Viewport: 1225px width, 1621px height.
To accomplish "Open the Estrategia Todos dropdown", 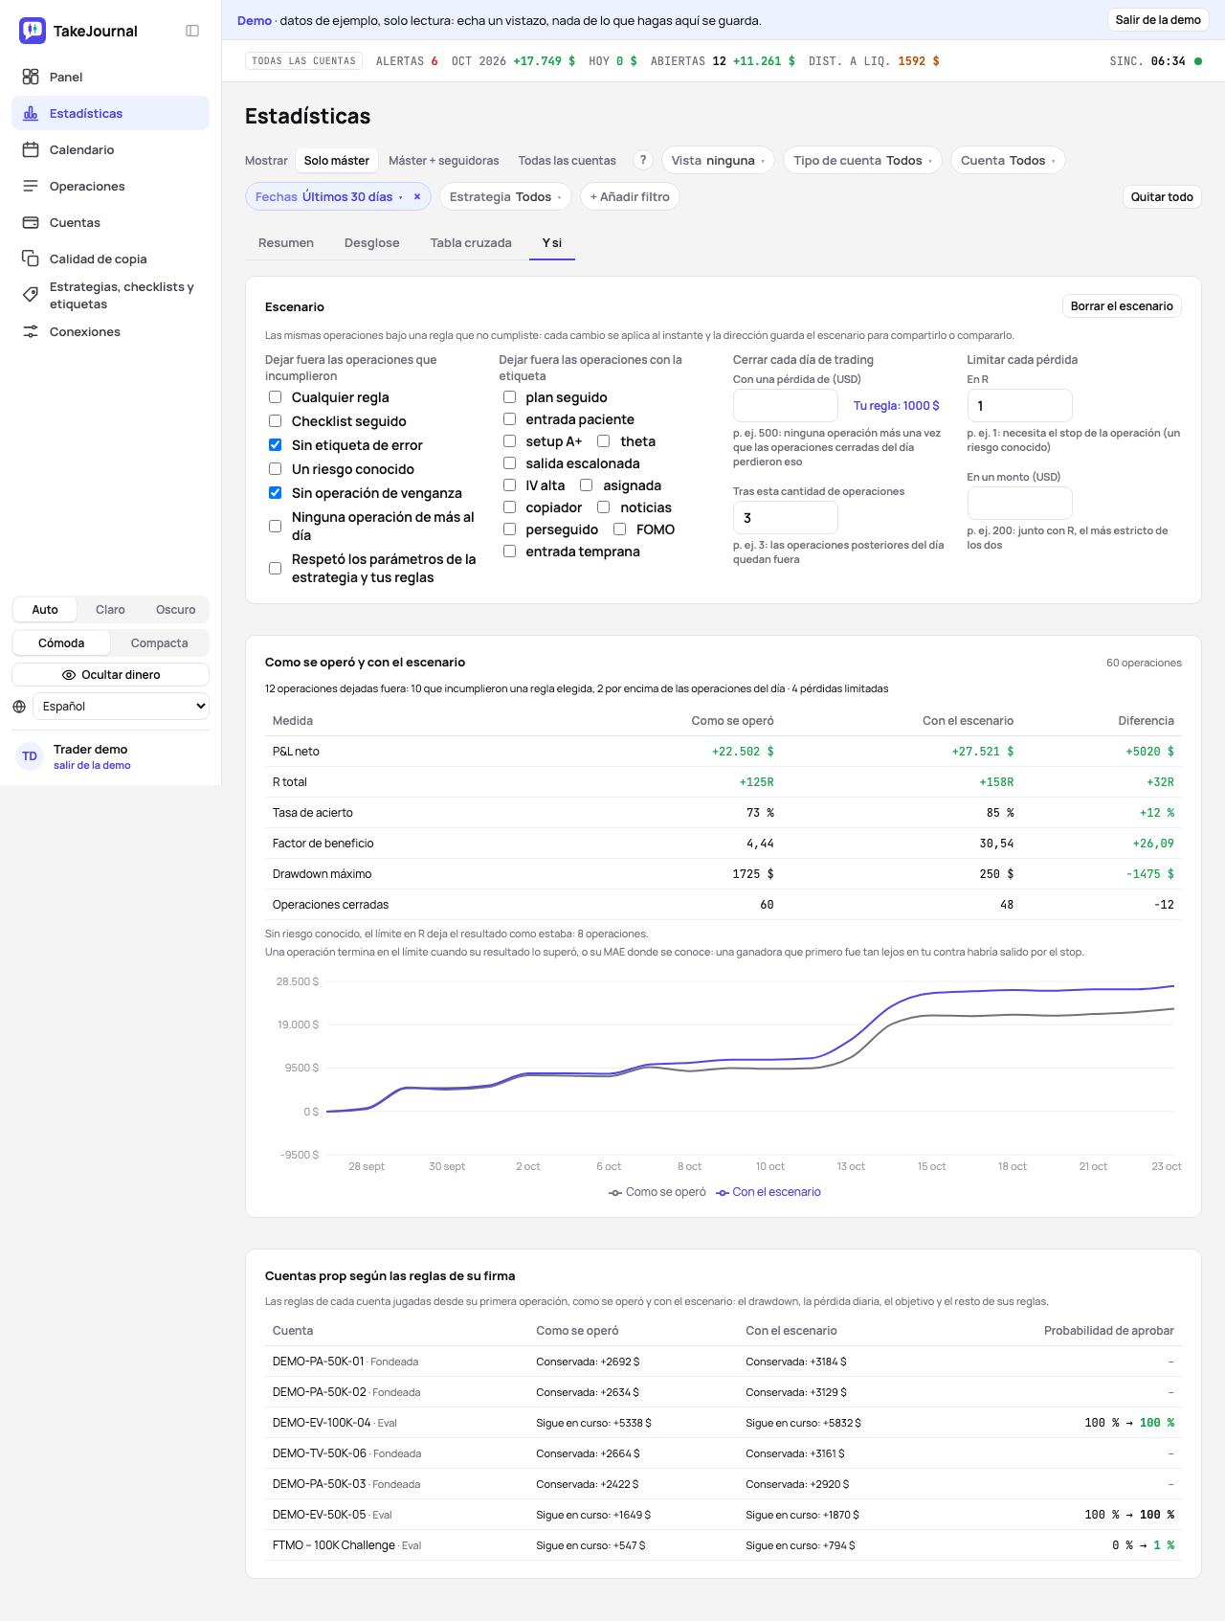I will point(505,196).
